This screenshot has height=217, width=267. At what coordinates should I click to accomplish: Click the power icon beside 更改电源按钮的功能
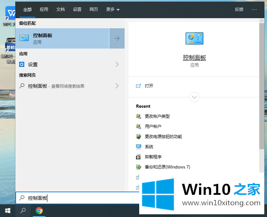(139, 136)
